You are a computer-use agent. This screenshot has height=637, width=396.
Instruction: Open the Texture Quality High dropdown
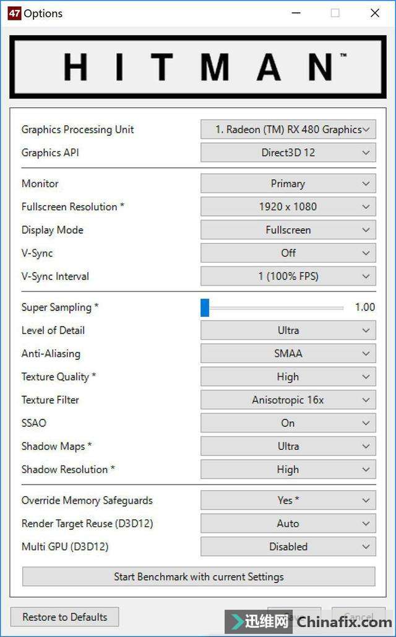coord(288,377)
